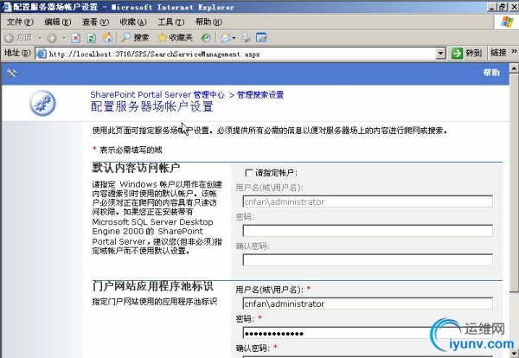Click the Media/History toolbar icon
This screenshot has height=358, width=519.
[x=206, y=38]
